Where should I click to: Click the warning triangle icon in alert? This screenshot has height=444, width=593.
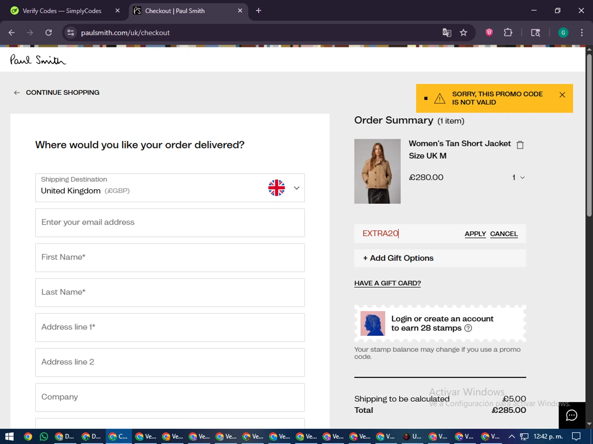click(x=440, y=98)
